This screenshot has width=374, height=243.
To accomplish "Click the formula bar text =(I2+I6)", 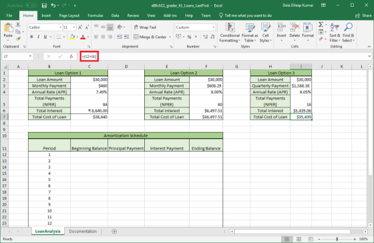I will tap(89, 57).
